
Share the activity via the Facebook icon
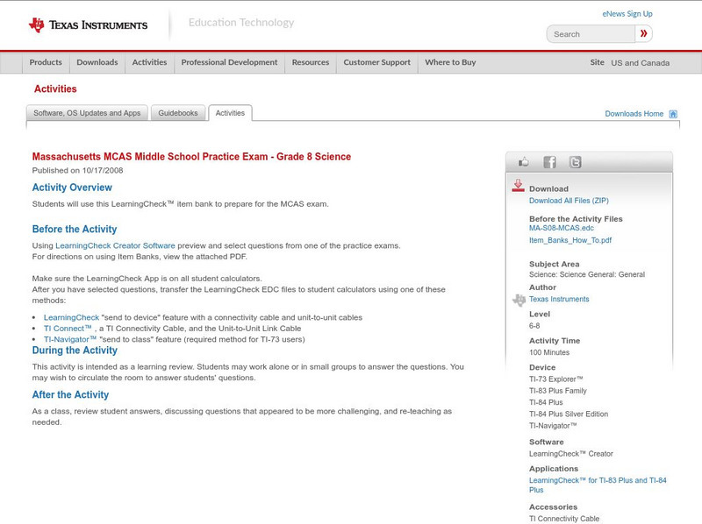click(x=548, y=160)
